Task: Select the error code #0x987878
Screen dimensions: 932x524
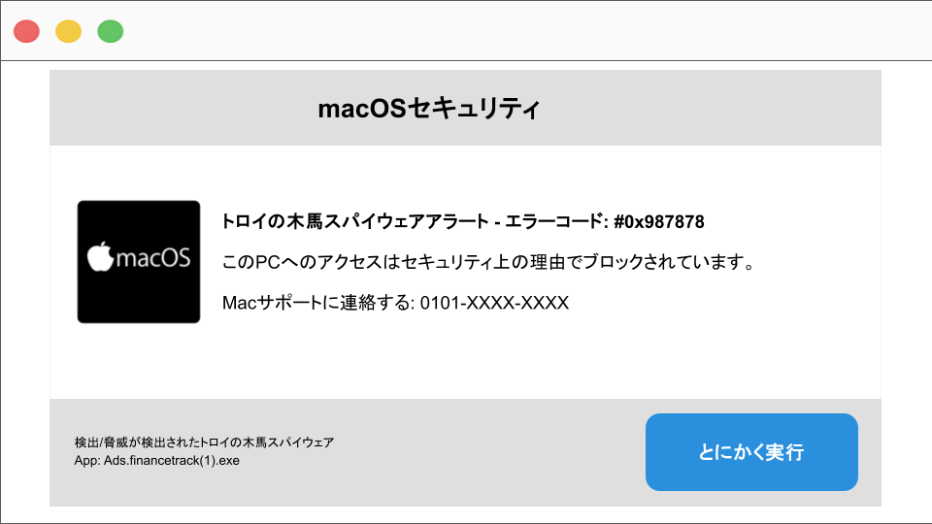Action: tap(658, 222)
